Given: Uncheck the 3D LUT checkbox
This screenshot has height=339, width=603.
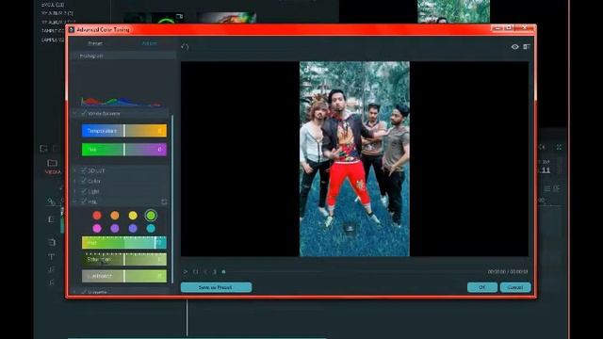Looking at the screenshot, I should (84, 170).
